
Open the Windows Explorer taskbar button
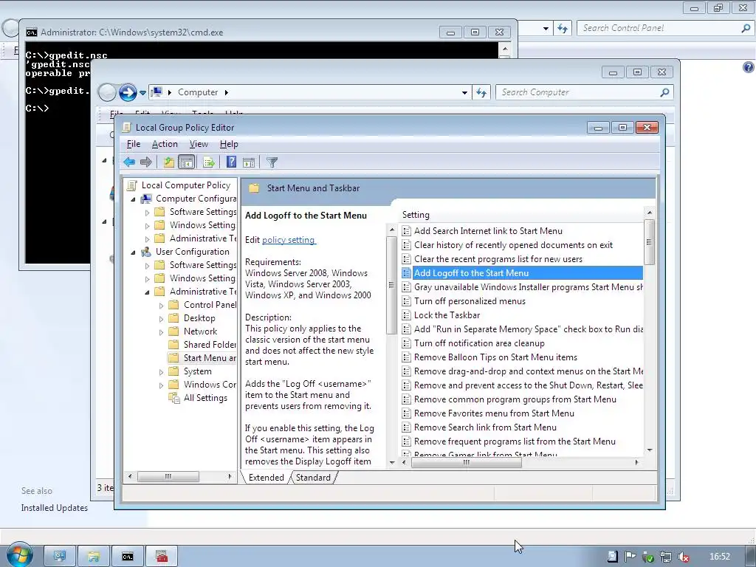[x=94, y=557]
